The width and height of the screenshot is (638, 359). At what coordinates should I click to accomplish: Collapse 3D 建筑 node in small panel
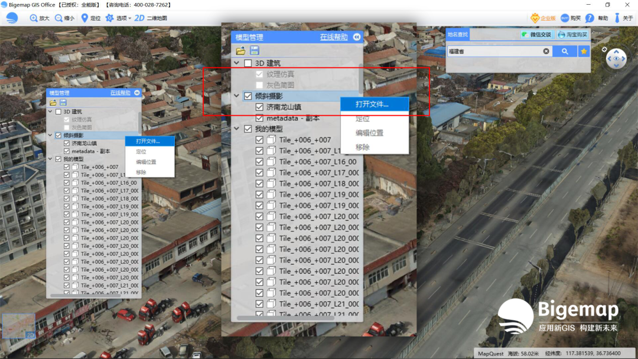[50, 112]
